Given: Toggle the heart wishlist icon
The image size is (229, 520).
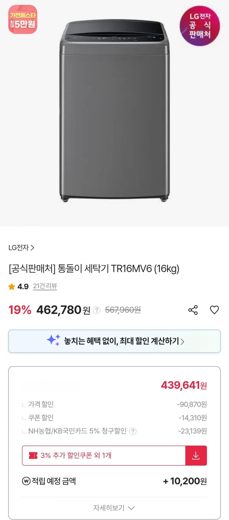Looking at the screenshot, I should 214,310.
